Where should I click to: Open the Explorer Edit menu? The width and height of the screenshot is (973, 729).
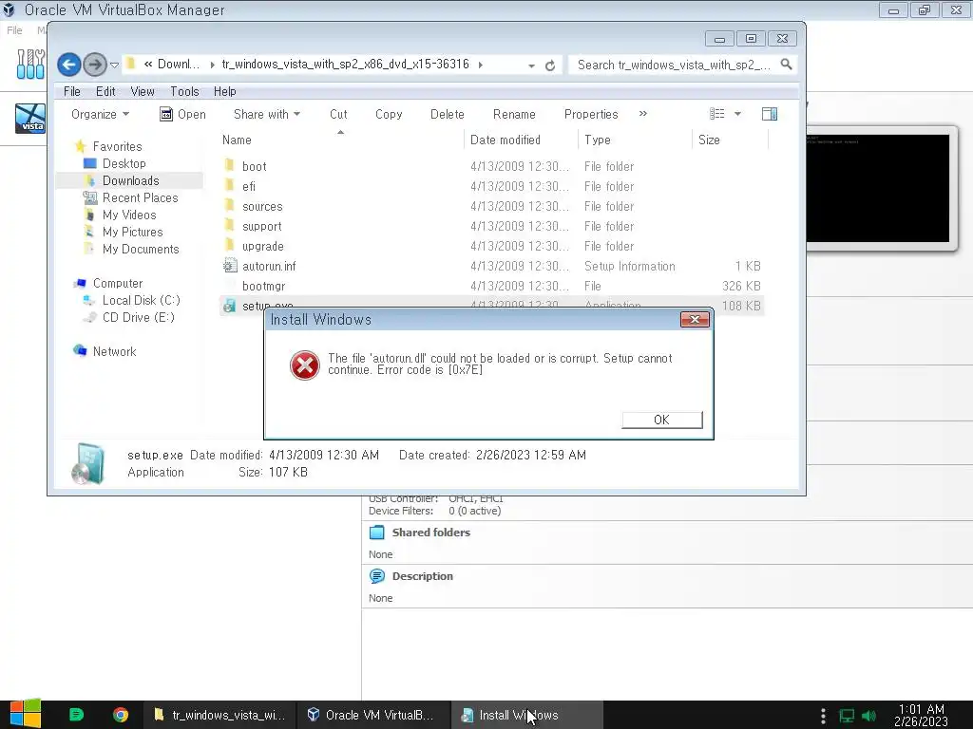click(105, 91)
